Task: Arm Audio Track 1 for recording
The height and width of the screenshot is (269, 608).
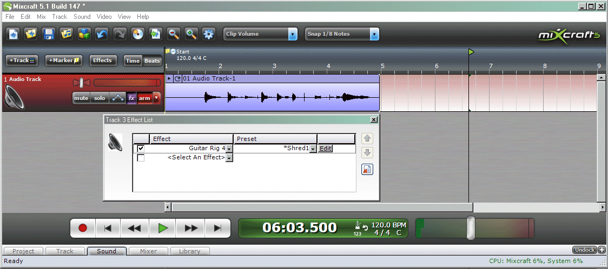Action: coord(144,98)
